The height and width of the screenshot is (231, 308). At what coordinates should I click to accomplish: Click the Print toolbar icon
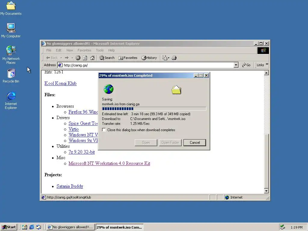point(174,58)
